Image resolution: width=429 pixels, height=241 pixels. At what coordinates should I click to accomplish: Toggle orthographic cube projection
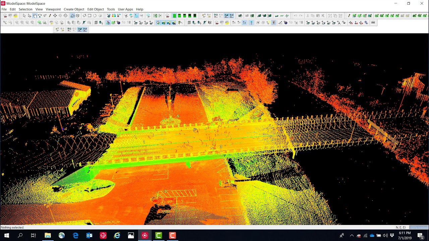[x=77, y=16]
